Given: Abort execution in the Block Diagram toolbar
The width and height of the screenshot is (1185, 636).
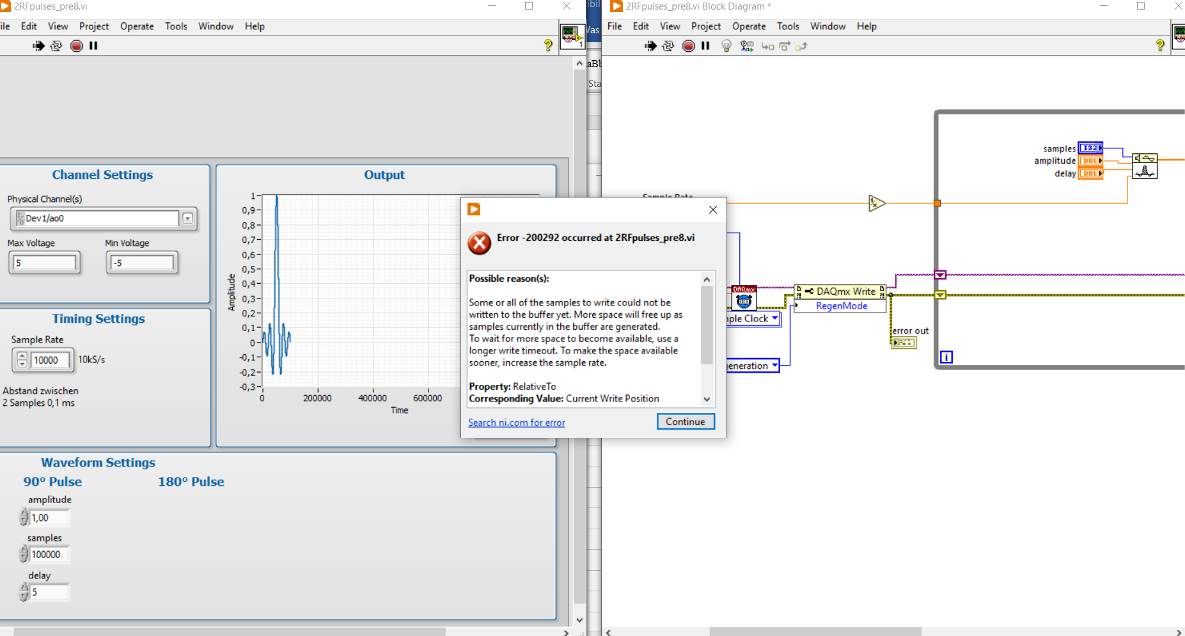Looking at the screenshot, I should (688, 46).
